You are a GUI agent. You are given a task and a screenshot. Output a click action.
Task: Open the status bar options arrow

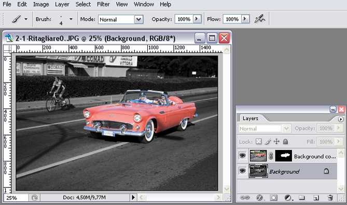tap(133, 197)
